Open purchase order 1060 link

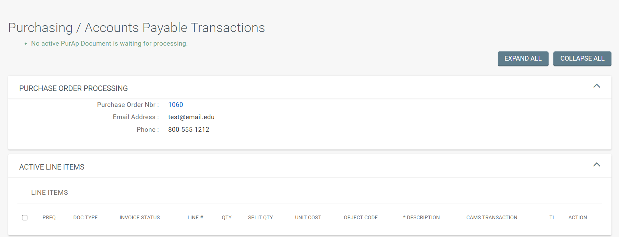point(175,105)
